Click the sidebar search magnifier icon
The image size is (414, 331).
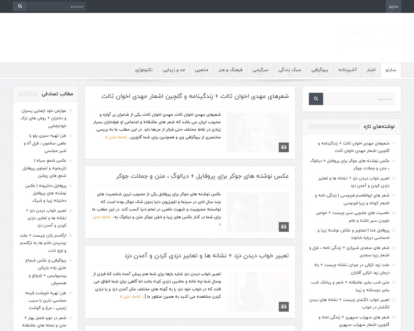pos(316,99)
